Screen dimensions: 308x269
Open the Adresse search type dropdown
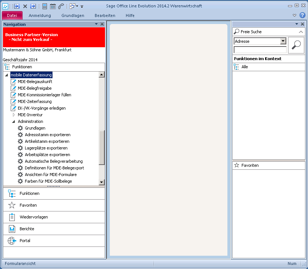283,41
